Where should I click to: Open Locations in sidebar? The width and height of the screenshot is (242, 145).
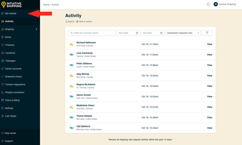click(10, 53)
